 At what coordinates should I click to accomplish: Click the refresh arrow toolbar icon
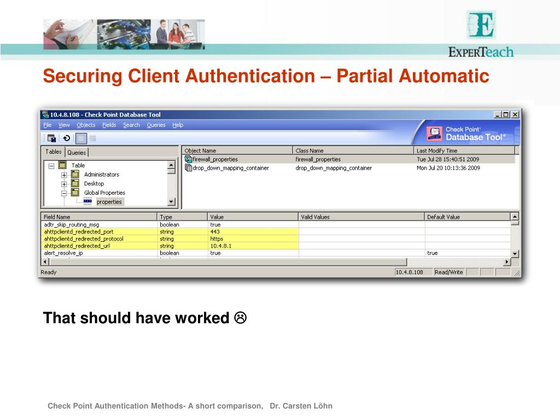(x=66, y=138)
